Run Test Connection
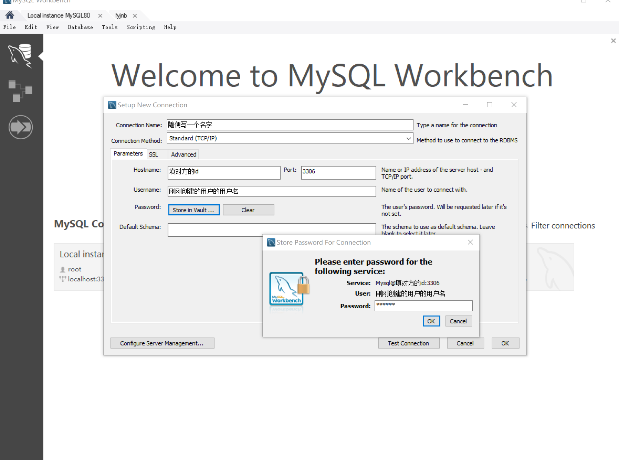This screenshot has width=619, height=460. (x=408, y=343)
